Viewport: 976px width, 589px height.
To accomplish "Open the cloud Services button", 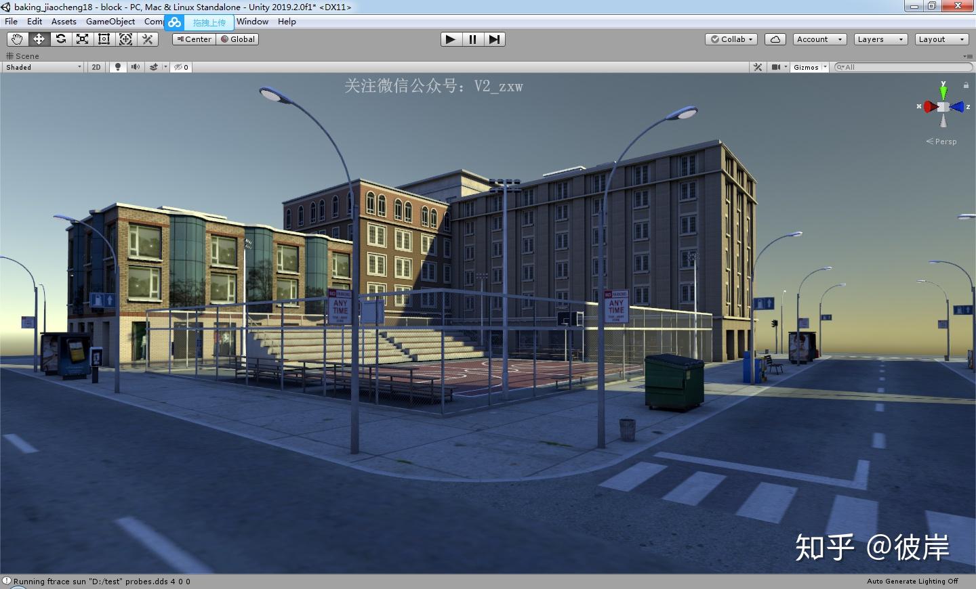I will tap(775, 39).
